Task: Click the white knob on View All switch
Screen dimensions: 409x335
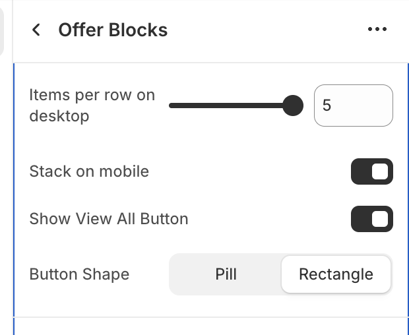Action: [380, 219]
